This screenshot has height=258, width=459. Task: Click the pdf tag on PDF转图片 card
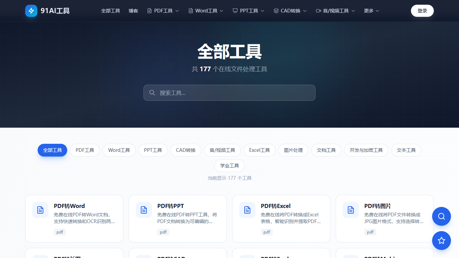370,232
